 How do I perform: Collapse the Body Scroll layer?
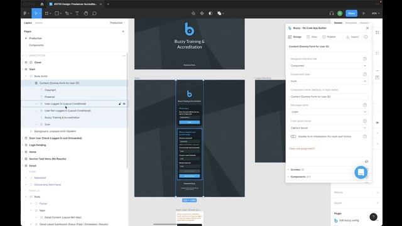(x=26, y=76)
